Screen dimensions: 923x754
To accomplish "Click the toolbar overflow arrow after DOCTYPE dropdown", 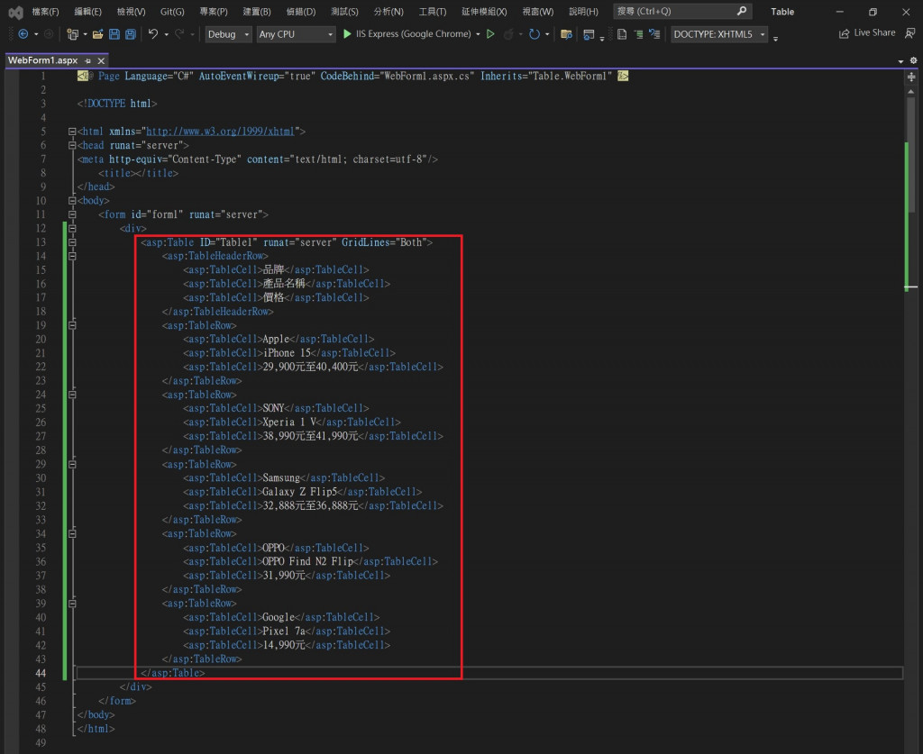I will click(776, 38).
